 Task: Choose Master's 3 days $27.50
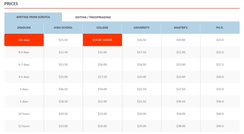[181, 89]
